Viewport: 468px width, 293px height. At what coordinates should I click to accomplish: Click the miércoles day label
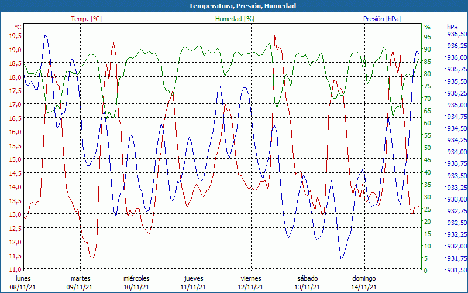(x=137, y=279)
